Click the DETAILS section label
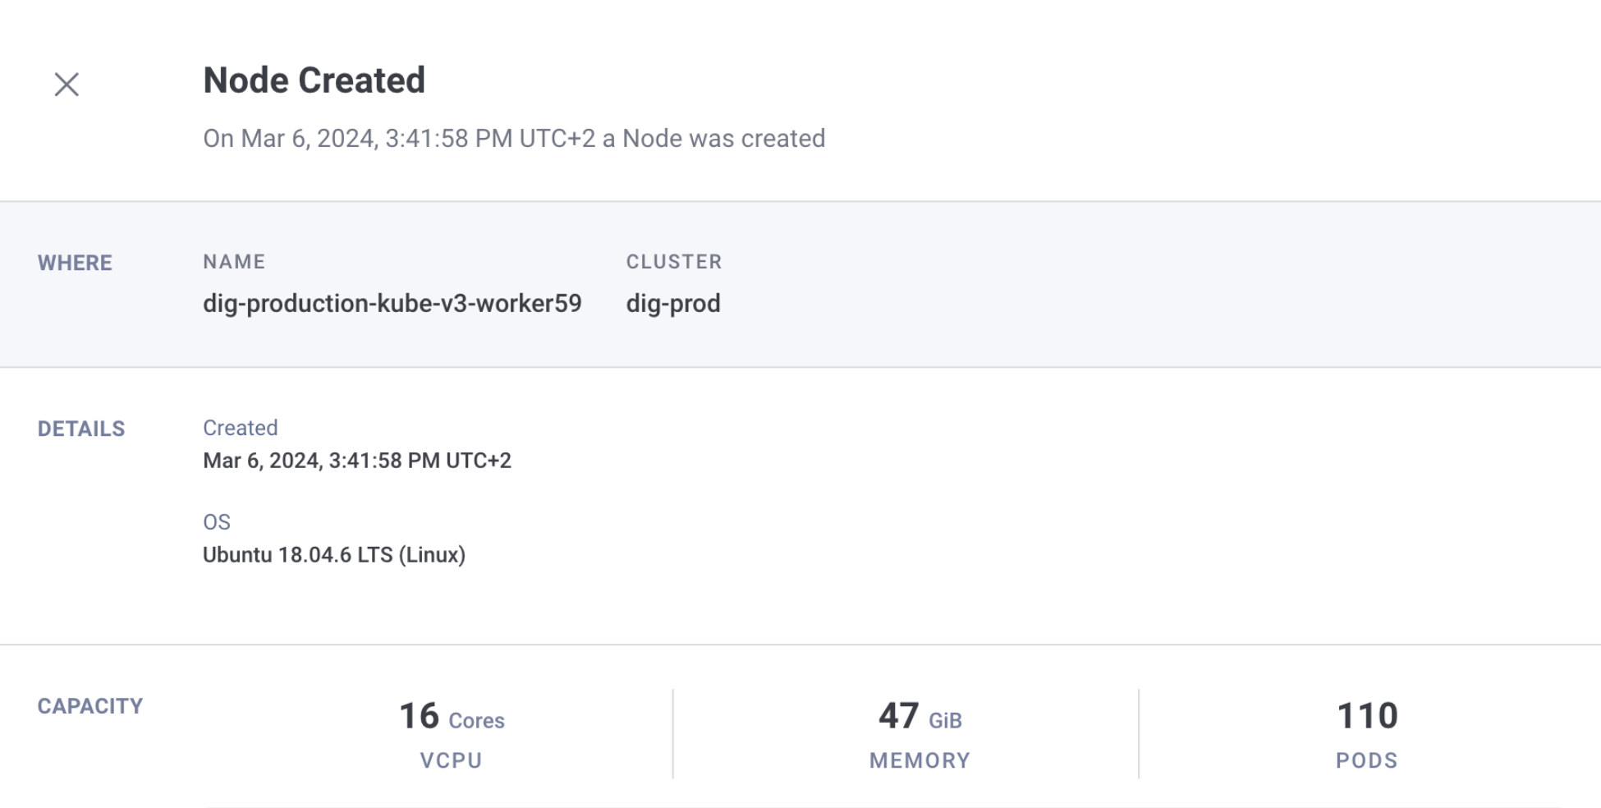The image size is (1601, 808). point(81,429)
